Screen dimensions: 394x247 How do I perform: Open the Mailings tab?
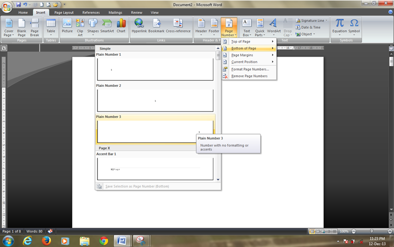(115, 13)
